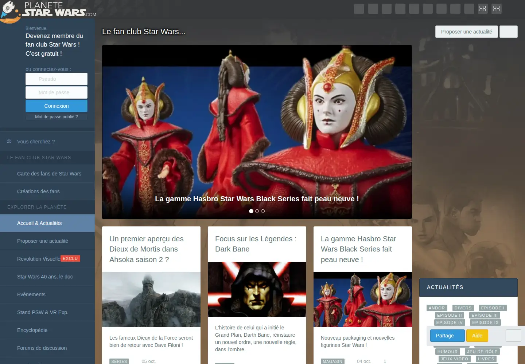The width and height of the screenshot is (525, 364).
Task: Click the search icon beside Vous cherchez
Action: coord(9,141)
